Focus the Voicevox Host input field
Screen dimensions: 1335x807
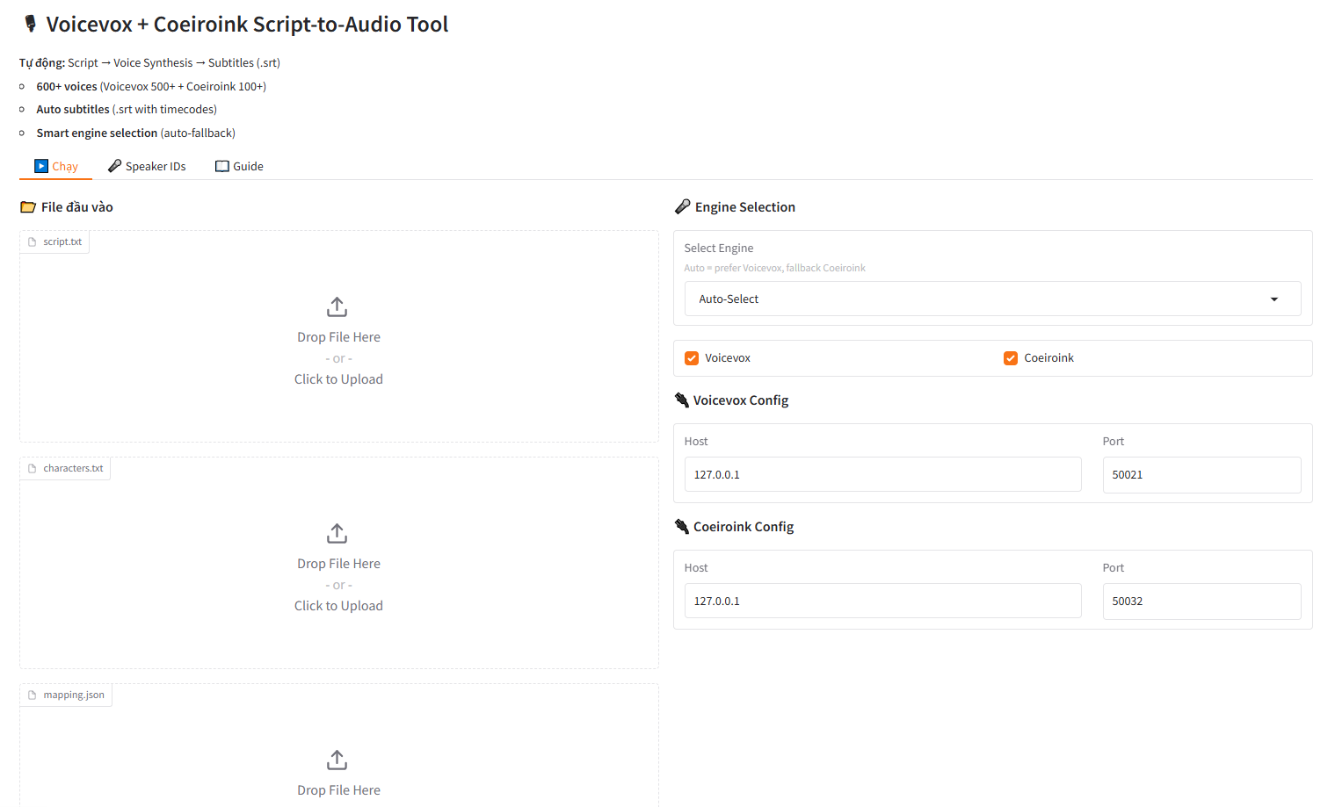coord(882,474)
